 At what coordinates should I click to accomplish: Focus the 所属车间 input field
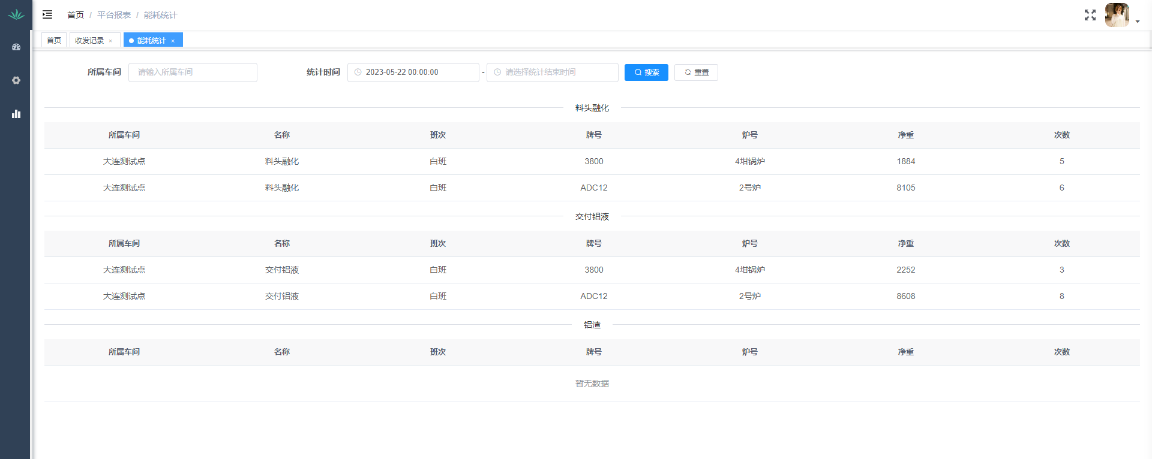pyautogui.click(x=193, y=73)
